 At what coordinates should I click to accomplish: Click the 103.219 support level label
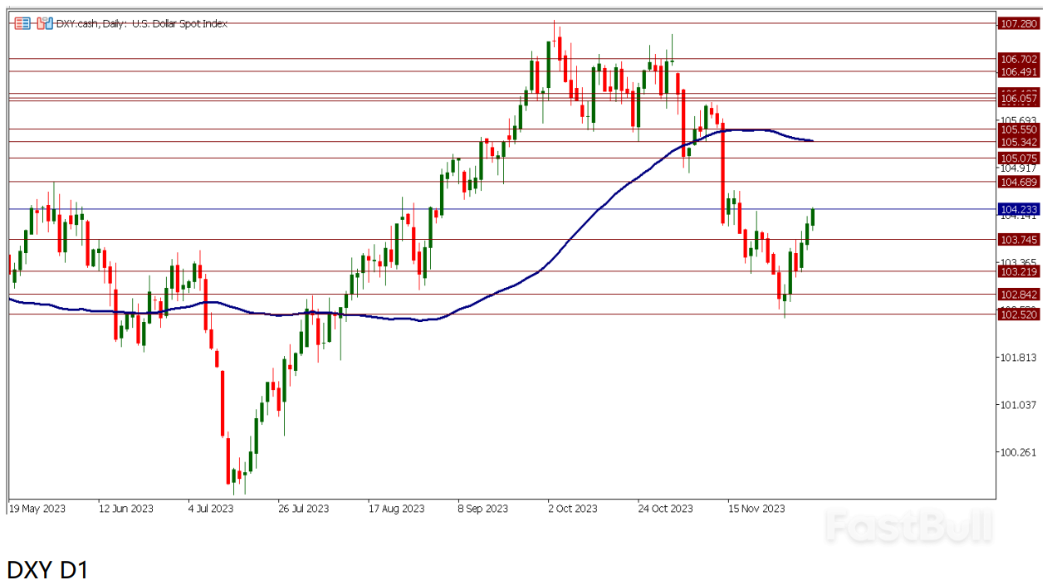[1019, 271]
